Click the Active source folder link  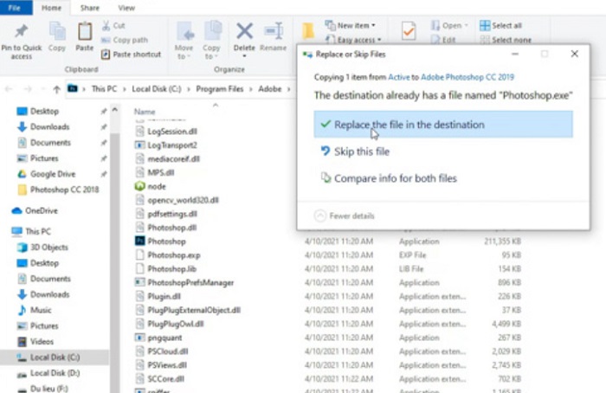(399, 77)
